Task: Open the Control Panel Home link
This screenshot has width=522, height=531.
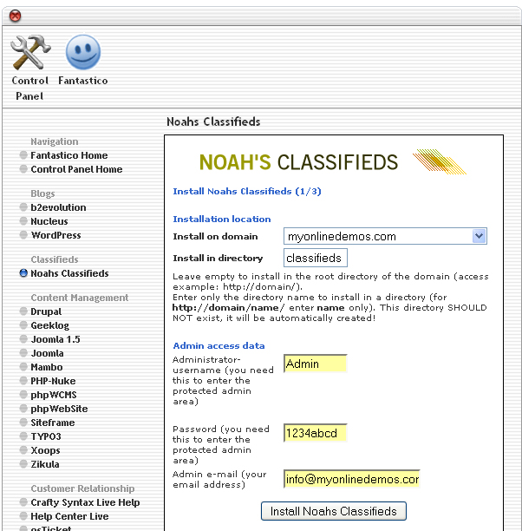Action: (x=76, y=169)
